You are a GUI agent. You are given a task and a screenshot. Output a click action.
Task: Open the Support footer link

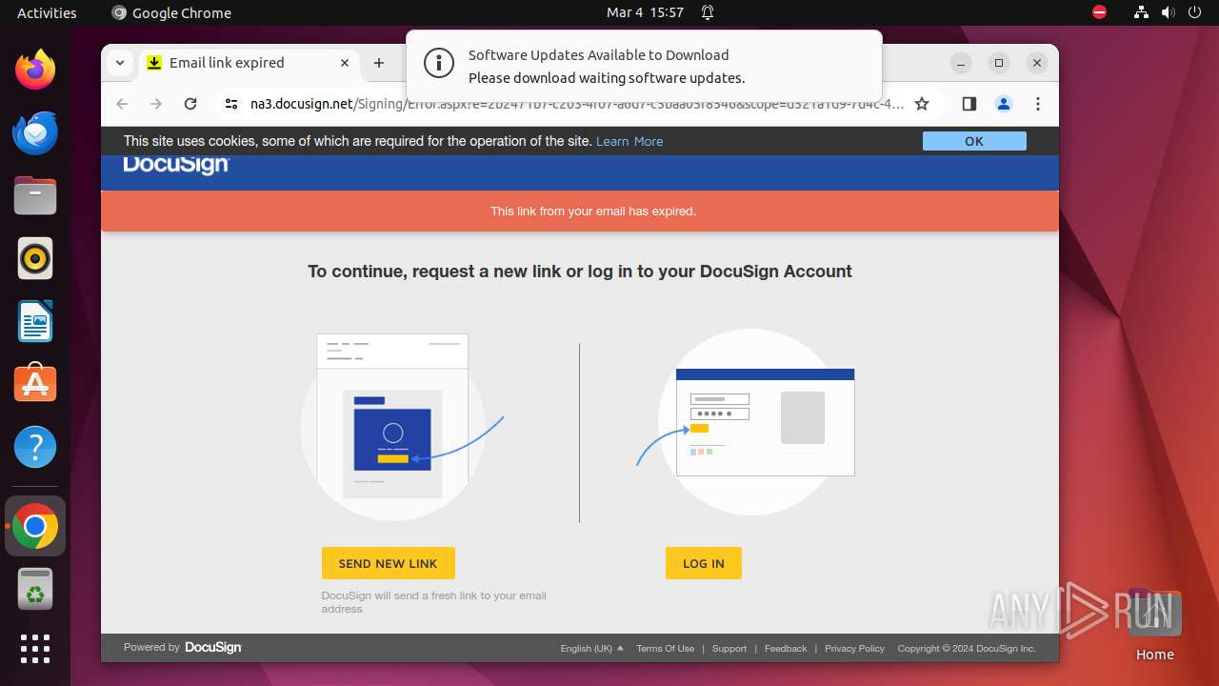pyautogui.click(x=729, y=648)
